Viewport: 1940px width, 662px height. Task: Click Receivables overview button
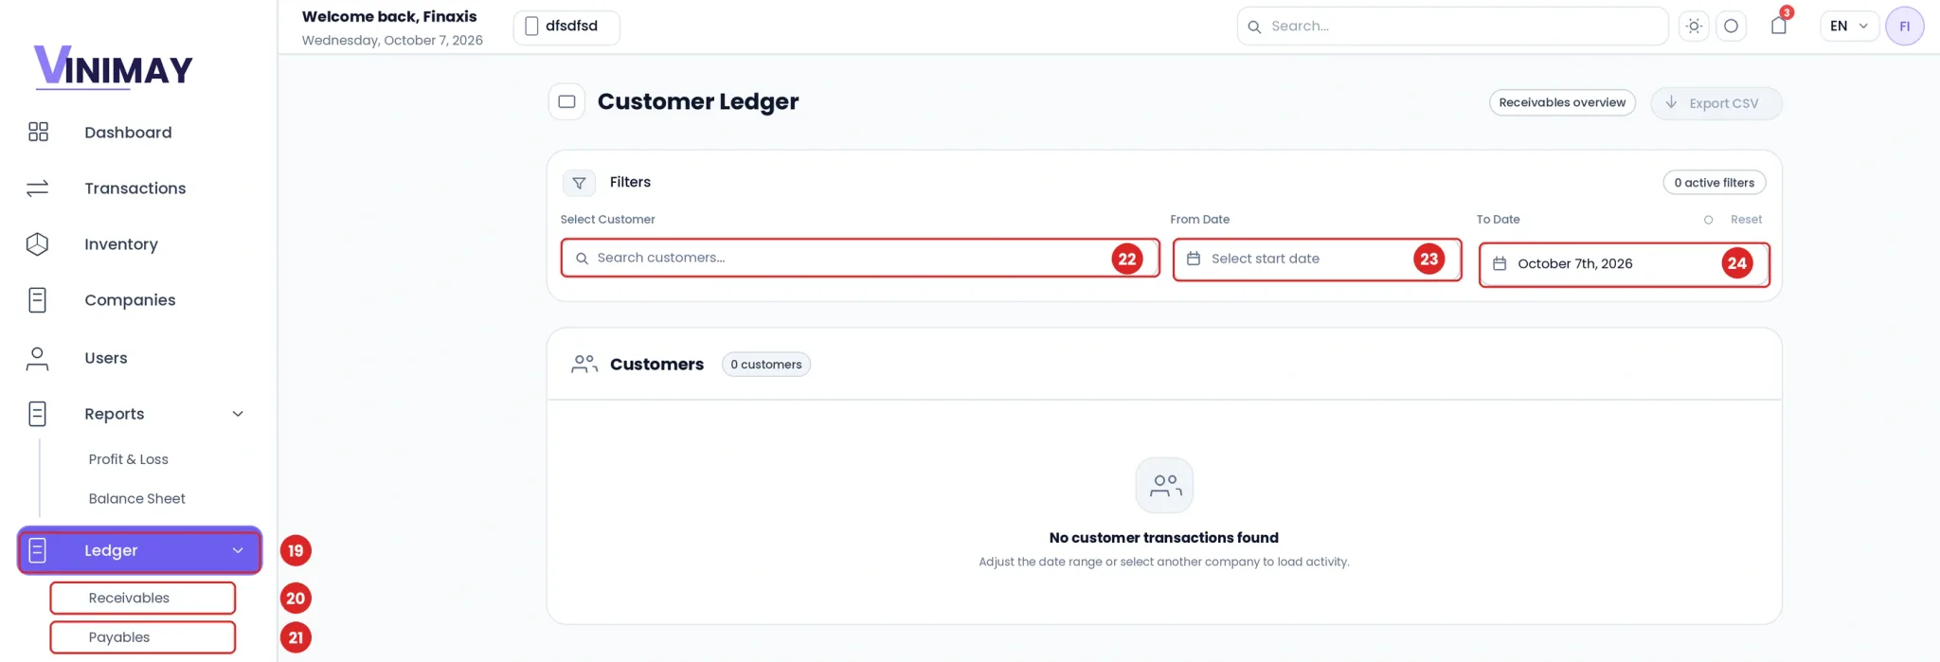click(x=1562, y=103)
